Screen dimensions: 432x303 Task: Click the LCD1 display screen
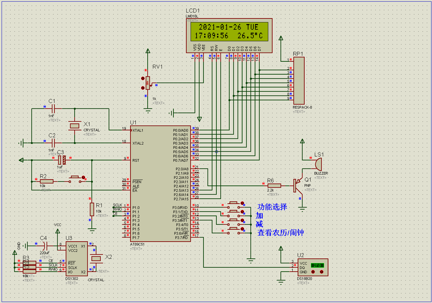pyautogui.click(x=230, y=32)
